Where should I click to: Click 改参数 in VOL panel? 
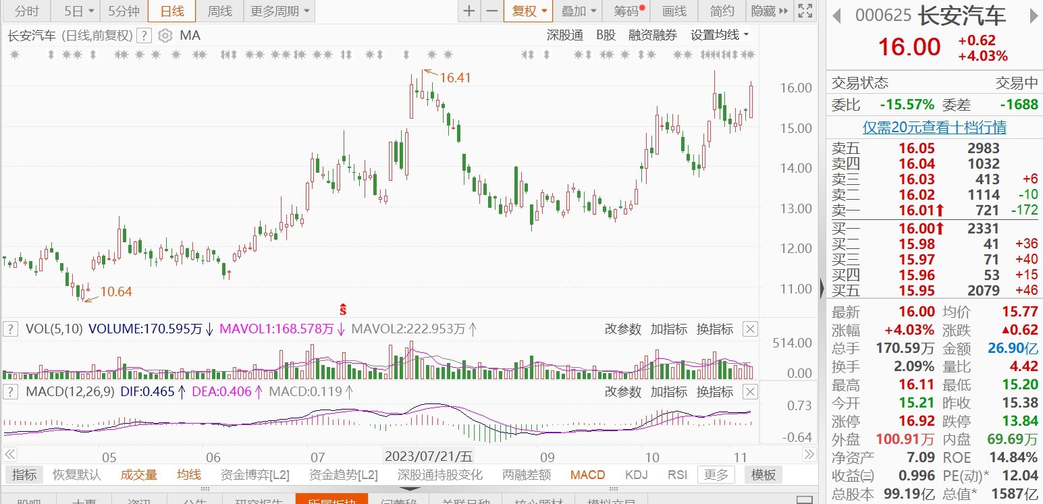point(622,329)
